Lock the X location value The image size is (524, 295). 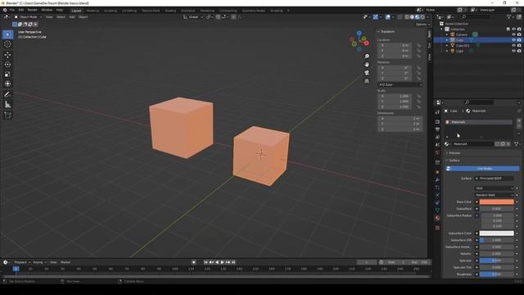click(418, 45)
